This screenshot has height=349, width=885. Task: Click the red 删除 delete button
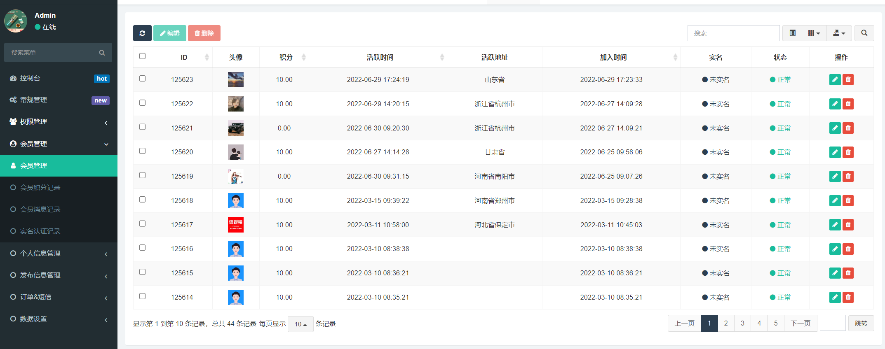coord(204,33)
